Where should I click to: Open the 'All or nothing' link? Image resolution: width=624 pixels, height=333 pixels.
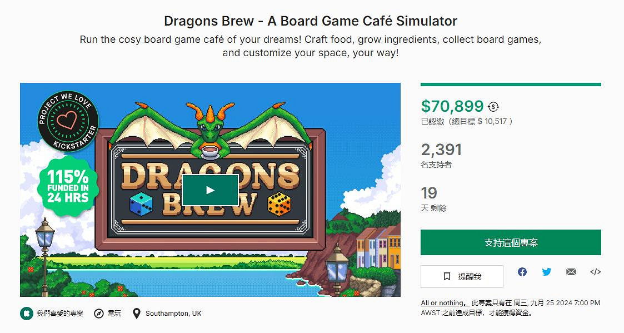point(442,303)
